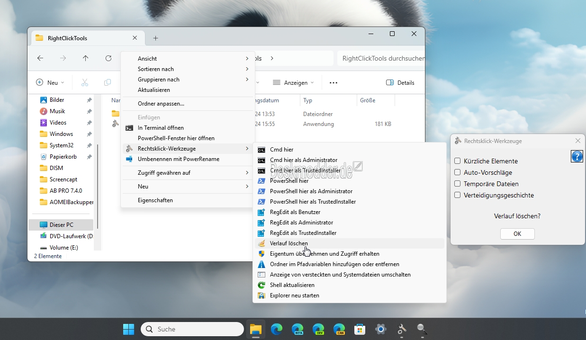The height and width of the screenshot is (340, 586).
Task: Click the Rechtsklick-Werkzeuge wrench icon in the context menu
Action: [x=129, y=149]
